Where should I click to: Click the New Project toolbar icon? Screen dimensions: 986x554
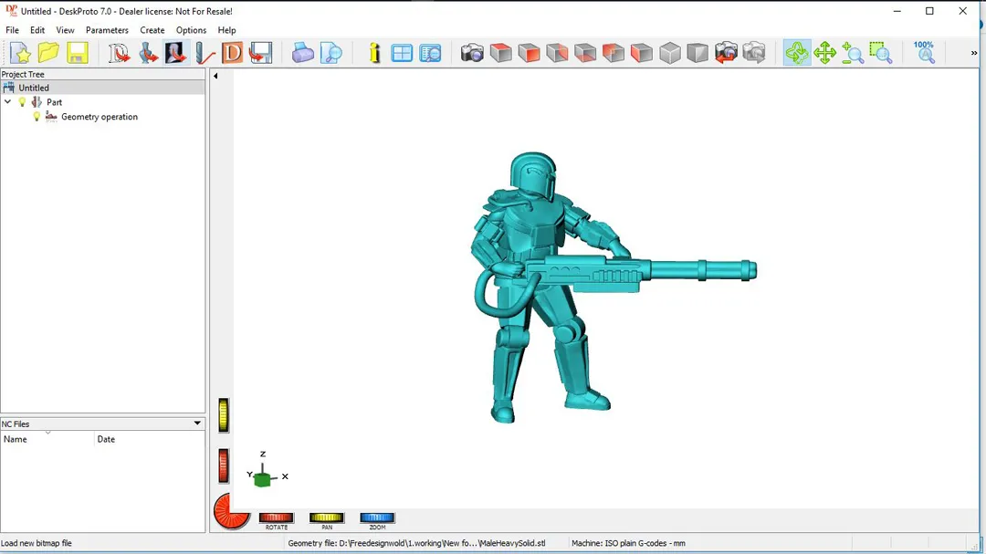click(x=20, y=53)
